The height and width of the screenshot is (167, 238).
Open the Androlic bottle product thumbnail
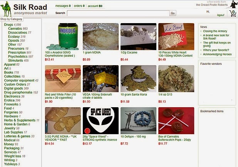(63, 37)
